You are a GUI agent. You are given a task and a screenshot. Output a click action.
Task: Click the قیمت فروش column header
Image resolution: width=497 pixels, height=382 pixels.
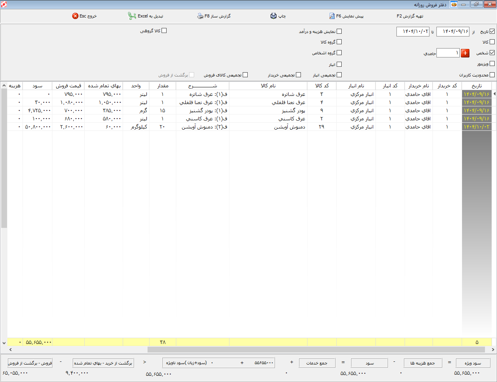pos(68,86)
